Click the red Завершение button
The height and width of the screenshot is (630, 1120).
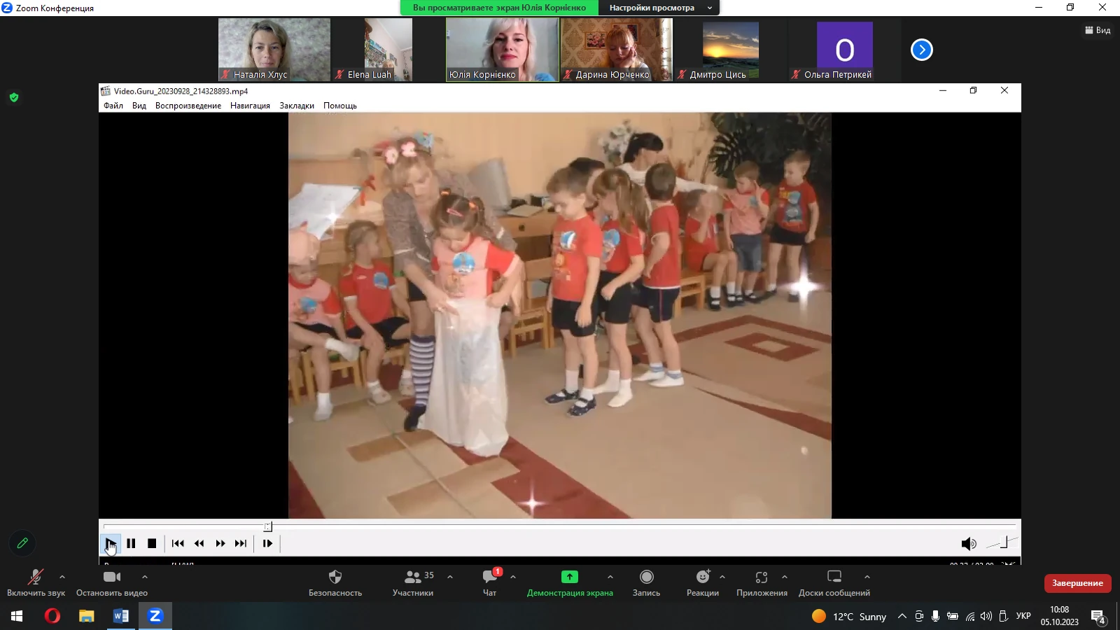[1077, 583]
